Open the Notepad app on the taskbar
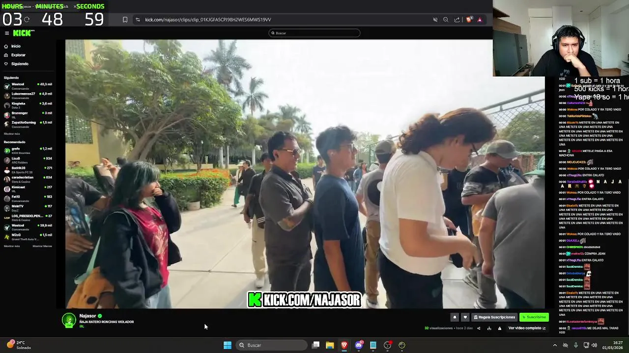Screen dimensions: 629x353 pos(373,345)
